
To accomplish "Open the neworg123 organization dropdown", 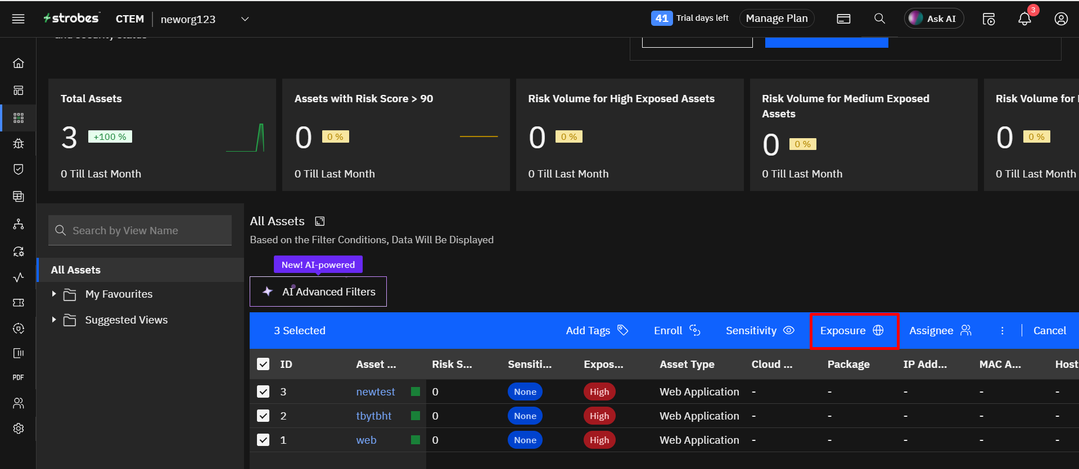I will click(x=245, y=19).
